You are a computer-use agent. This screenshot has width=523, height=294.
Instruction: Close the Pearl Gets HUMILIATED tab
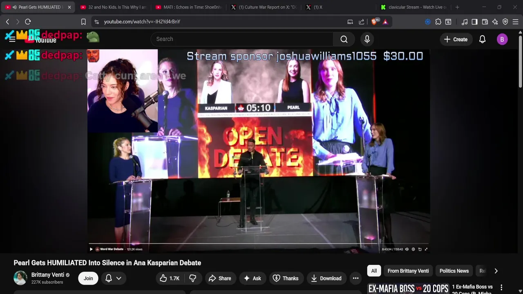pos(69,7)
